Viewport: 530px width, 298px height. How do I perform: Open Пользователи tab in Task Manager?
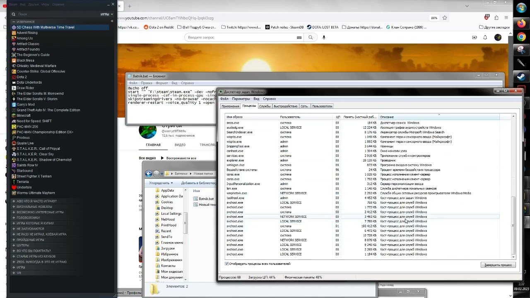(322, 106)
